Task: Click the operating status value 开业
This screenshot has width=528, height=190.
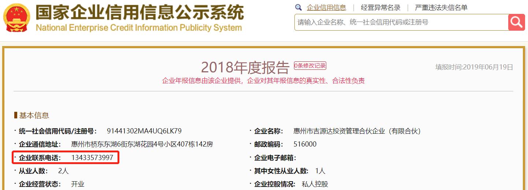Action: coord(78,184)
